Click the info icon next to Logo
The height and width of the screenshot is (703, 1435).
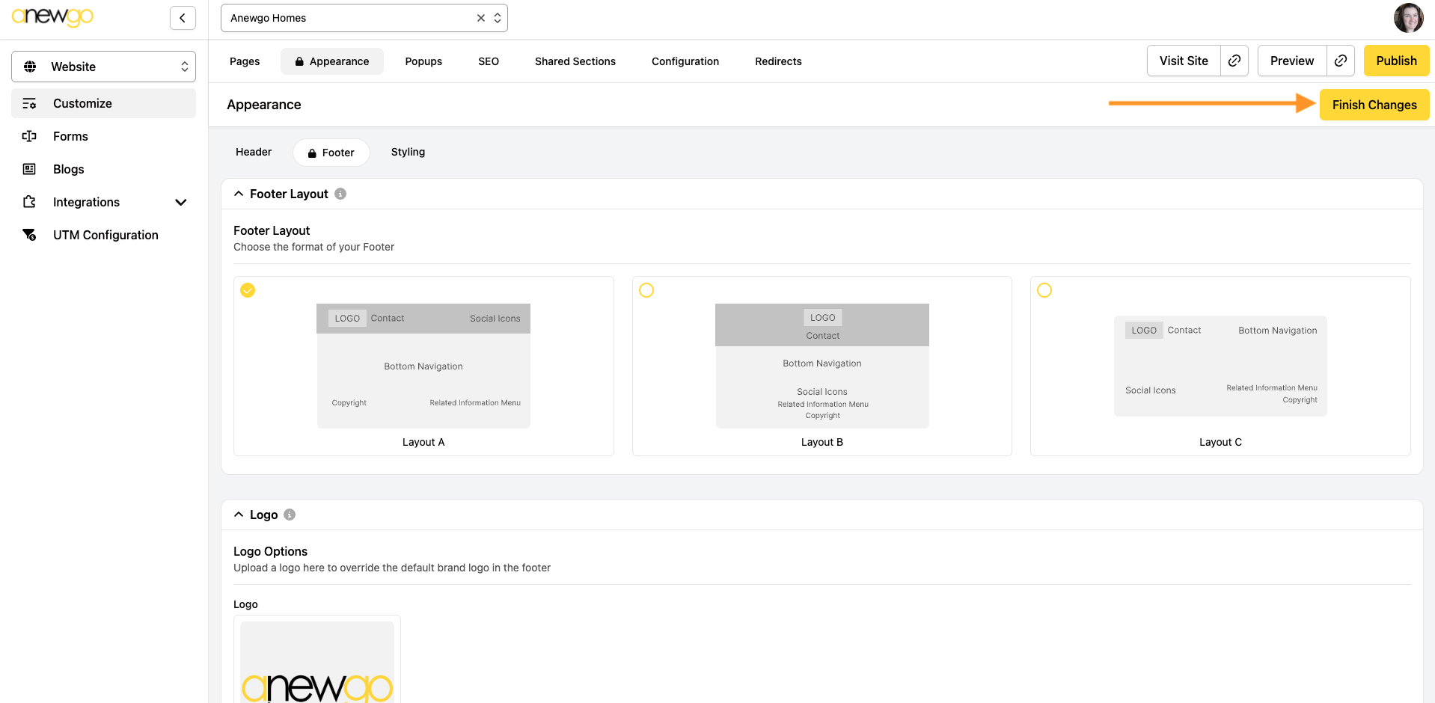click(290, 515)
